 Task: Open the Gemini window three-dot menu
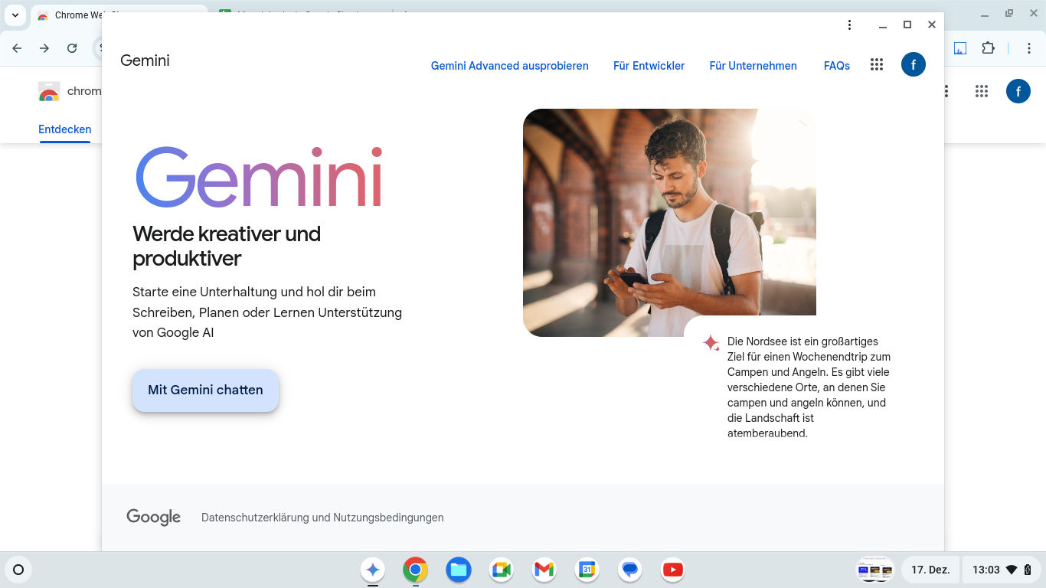point(849,25)
